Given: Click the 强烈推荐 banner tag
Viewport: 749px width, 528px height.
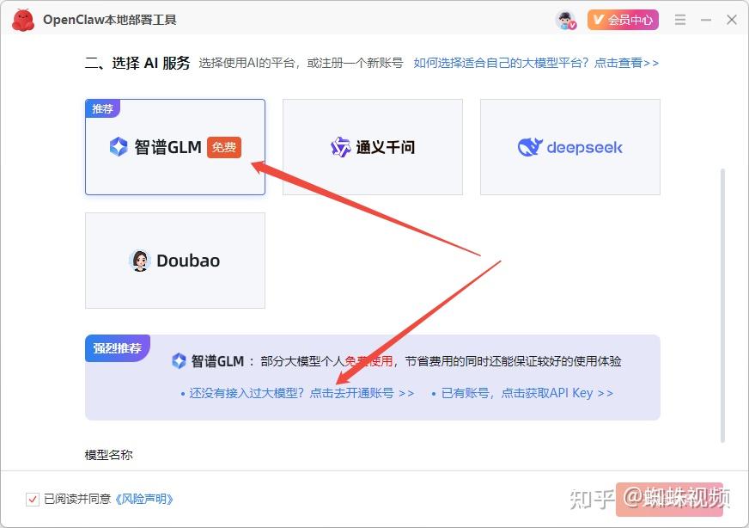Looking at the screenshot, I should coord(118,347).
